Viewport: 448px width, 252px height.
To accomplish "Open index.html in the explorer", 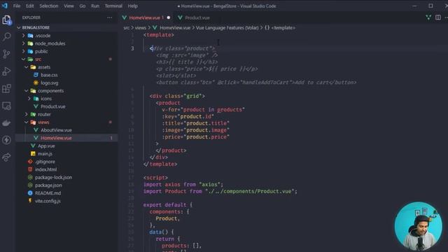I will (x=45, y=169).
